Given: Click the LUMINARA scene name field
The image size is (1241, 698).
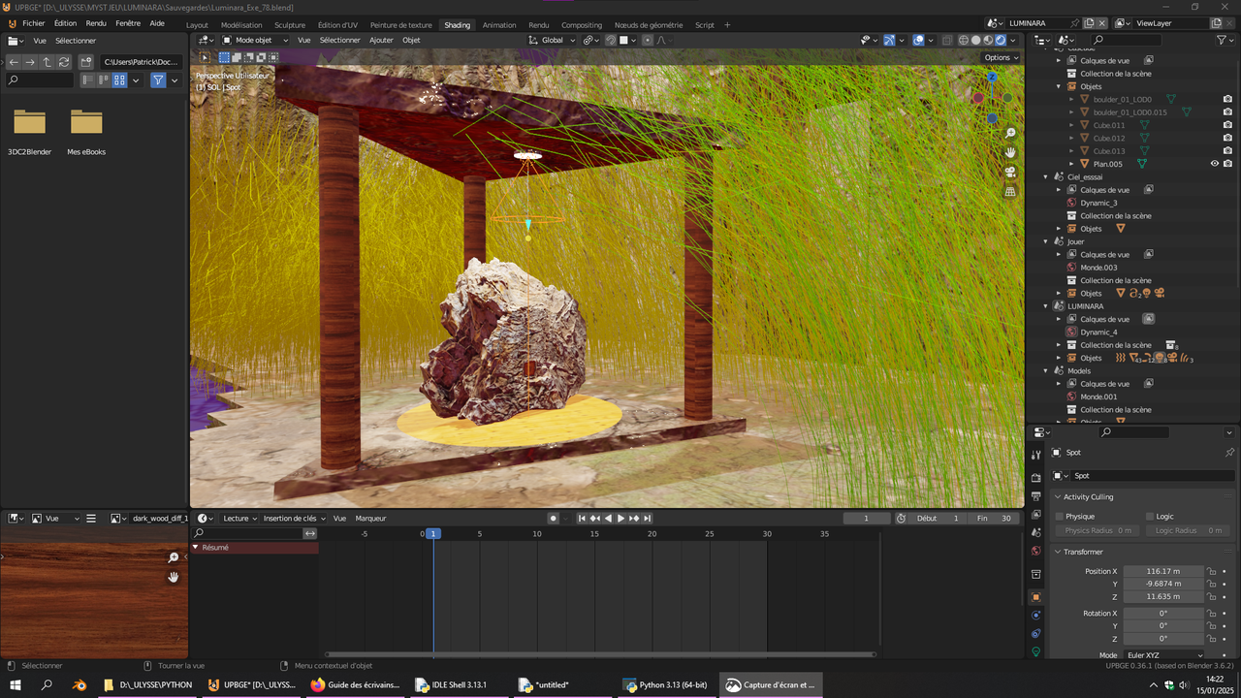Looking at the screenshot, I should coord(1038,23).
